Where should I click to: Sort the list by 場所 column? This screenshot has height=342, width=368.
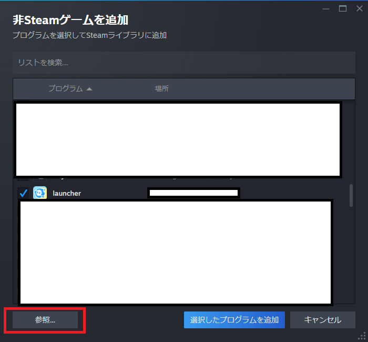coord(161,89)
